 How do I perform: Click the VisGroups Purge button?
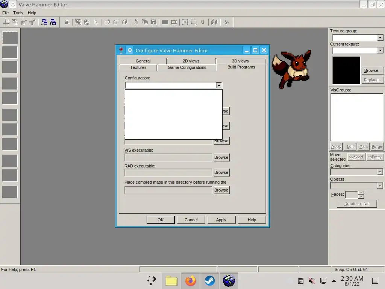(x=377, y=146)
